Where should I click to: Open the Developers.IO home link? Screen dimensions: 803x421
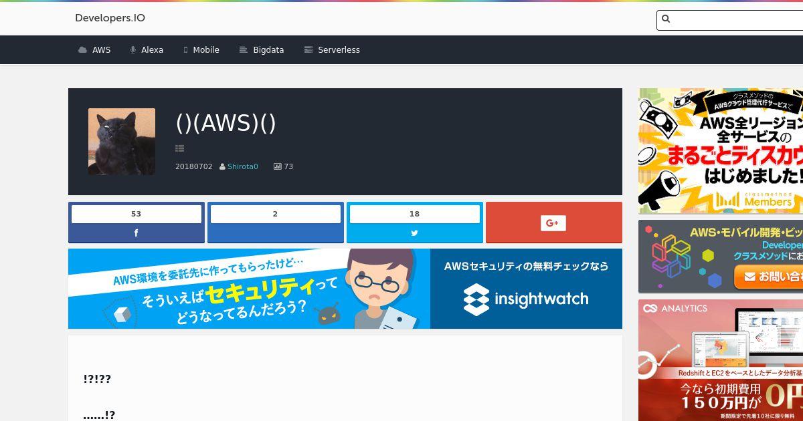(x=110, y=18)
